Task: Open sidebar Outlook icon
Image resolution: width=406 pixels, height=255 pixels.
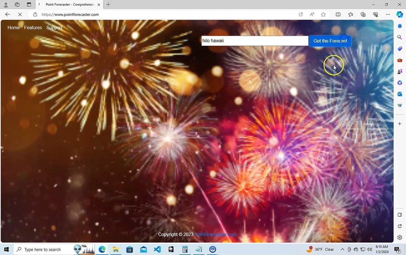Action: 400,94
